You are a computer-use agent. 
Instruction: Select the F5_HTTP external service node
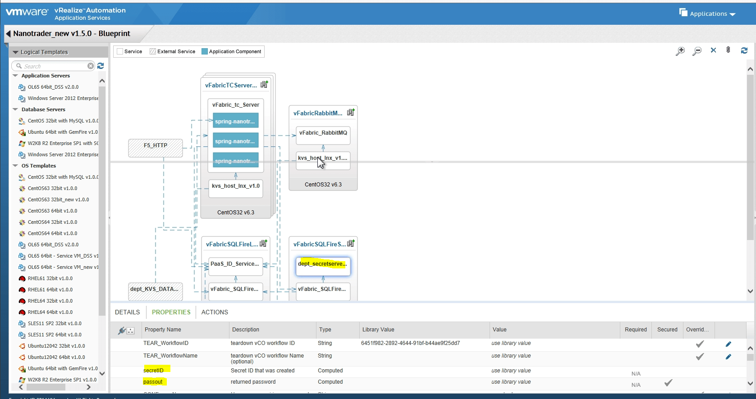(156, 148)
